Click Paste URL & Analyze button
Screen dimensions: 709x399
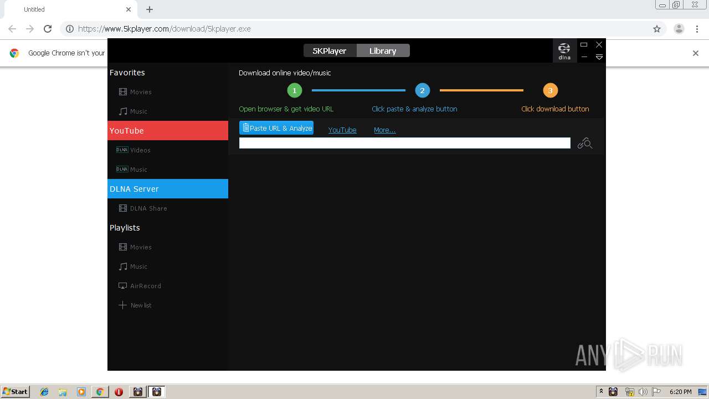(x=276, y=128)
